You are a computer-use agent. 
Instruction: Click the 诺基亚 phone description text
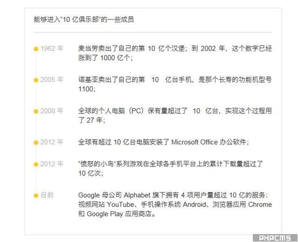175,84
